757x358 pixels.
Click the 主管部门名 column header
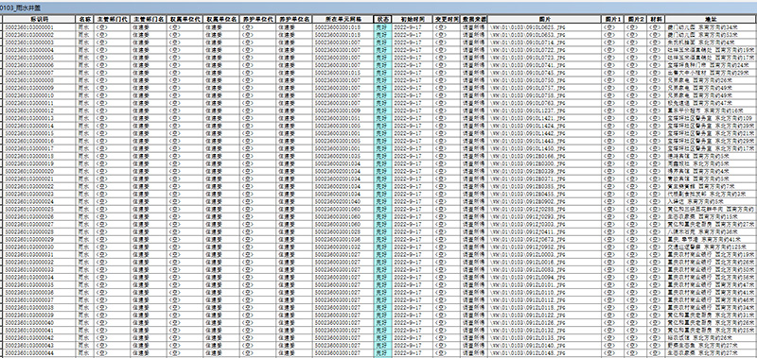point(149,19)
